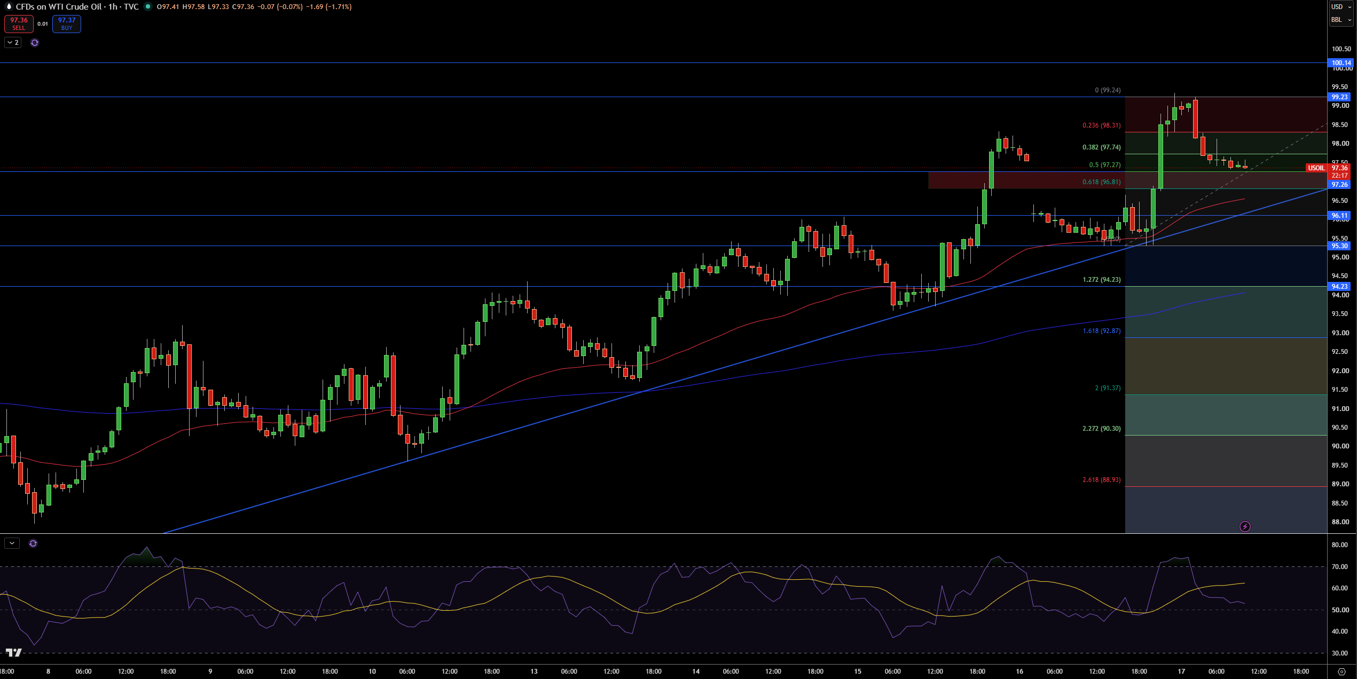Click the Fibonacci 0.236 (98.31) level label
The width and height of the screenshot is (1357, 679).
(x=1101, y=125)
